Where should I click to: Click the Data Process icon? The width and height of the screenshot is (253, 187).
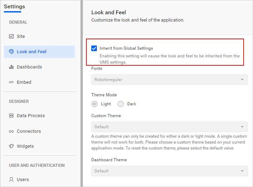11,116
